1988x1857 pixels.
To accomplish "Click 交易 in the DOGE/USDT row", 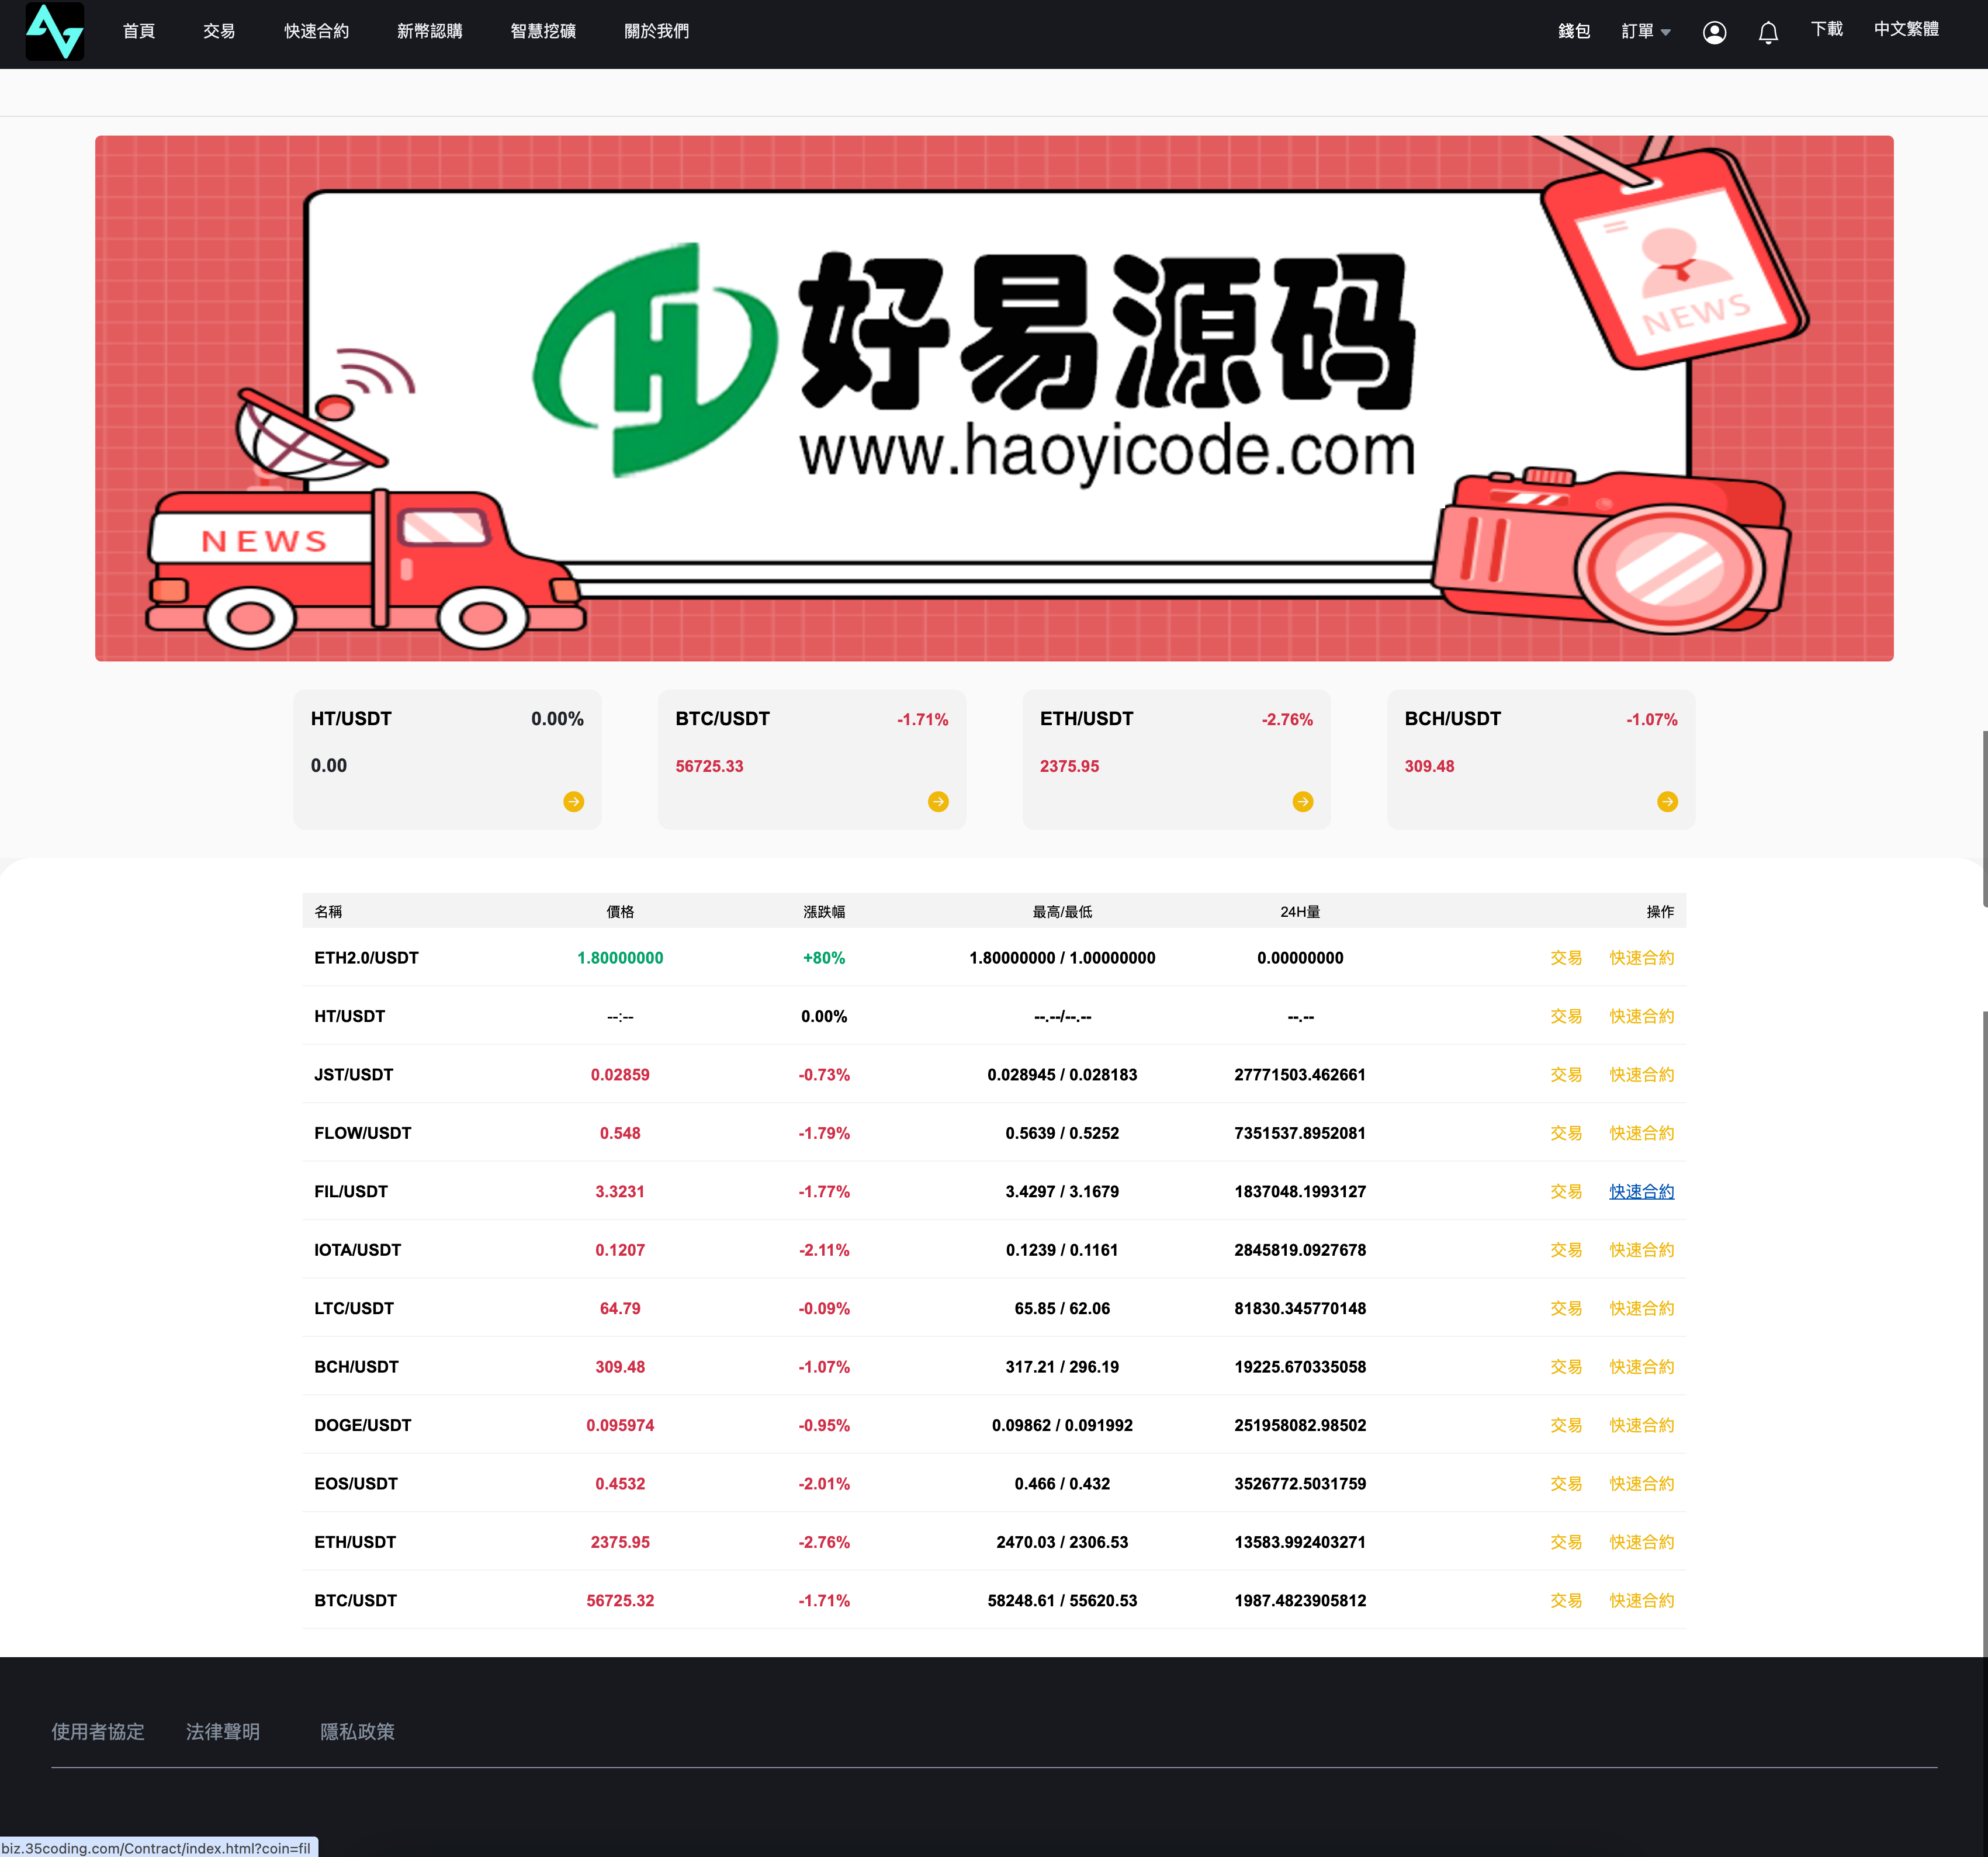I will [1566, 1425].
